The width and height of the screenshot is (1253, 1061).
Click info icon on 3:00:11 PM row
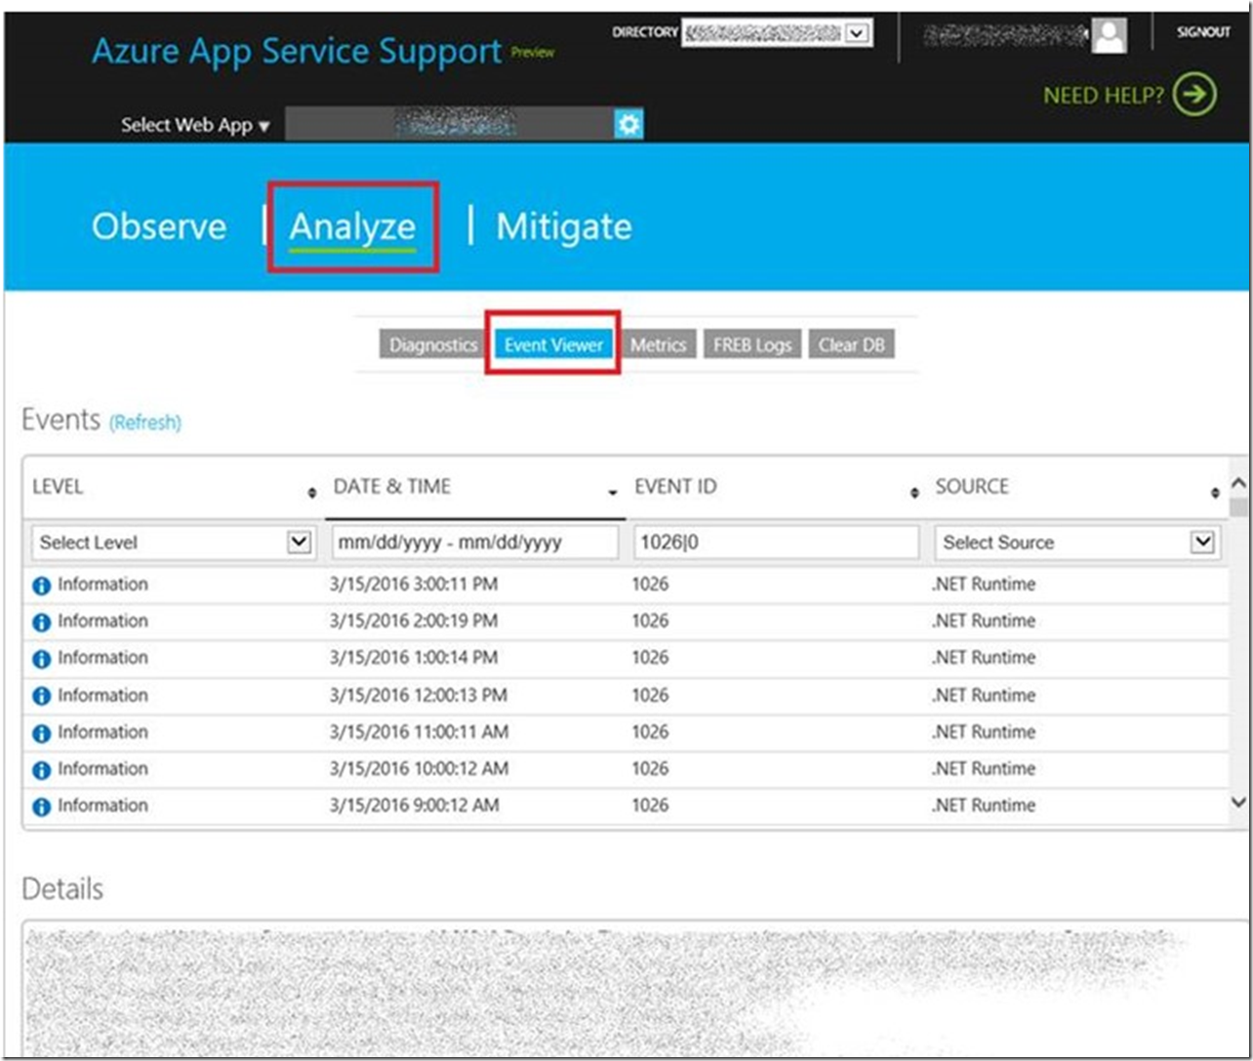click(x=41, y=586)
